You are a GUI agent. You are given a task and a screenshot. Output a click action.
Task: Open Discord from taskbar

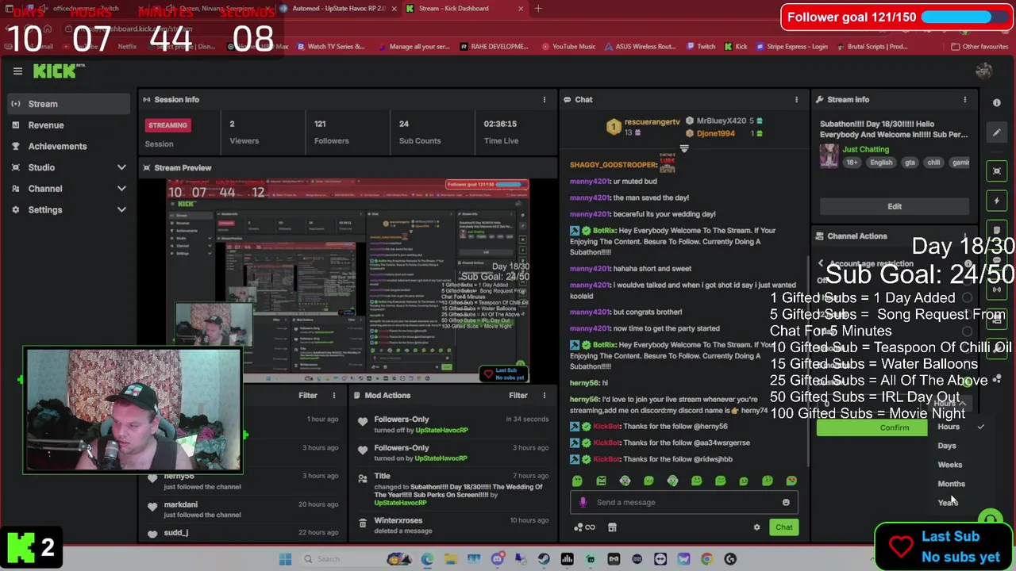498,559
